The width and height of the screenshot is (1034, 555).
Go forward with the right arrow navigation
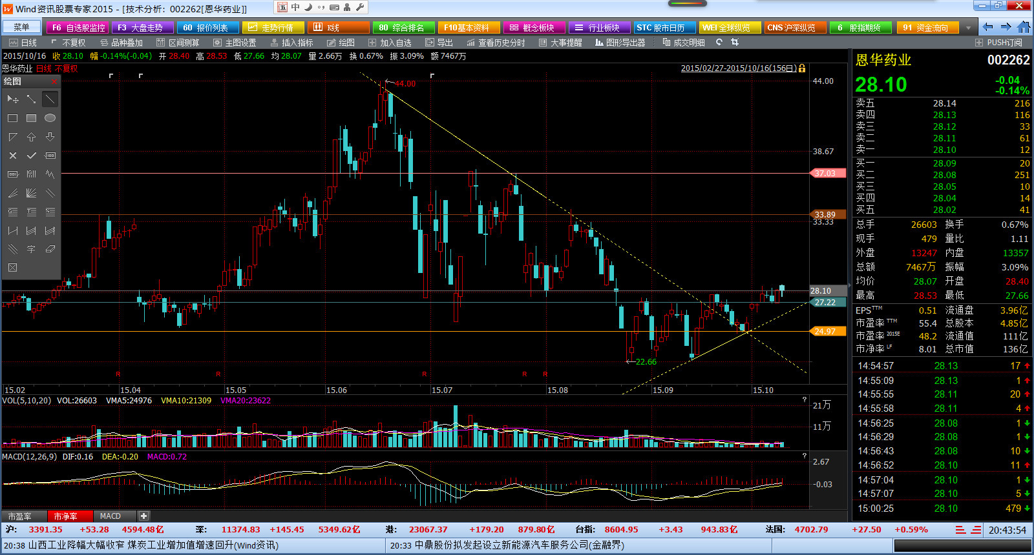tap(1006, 27)
